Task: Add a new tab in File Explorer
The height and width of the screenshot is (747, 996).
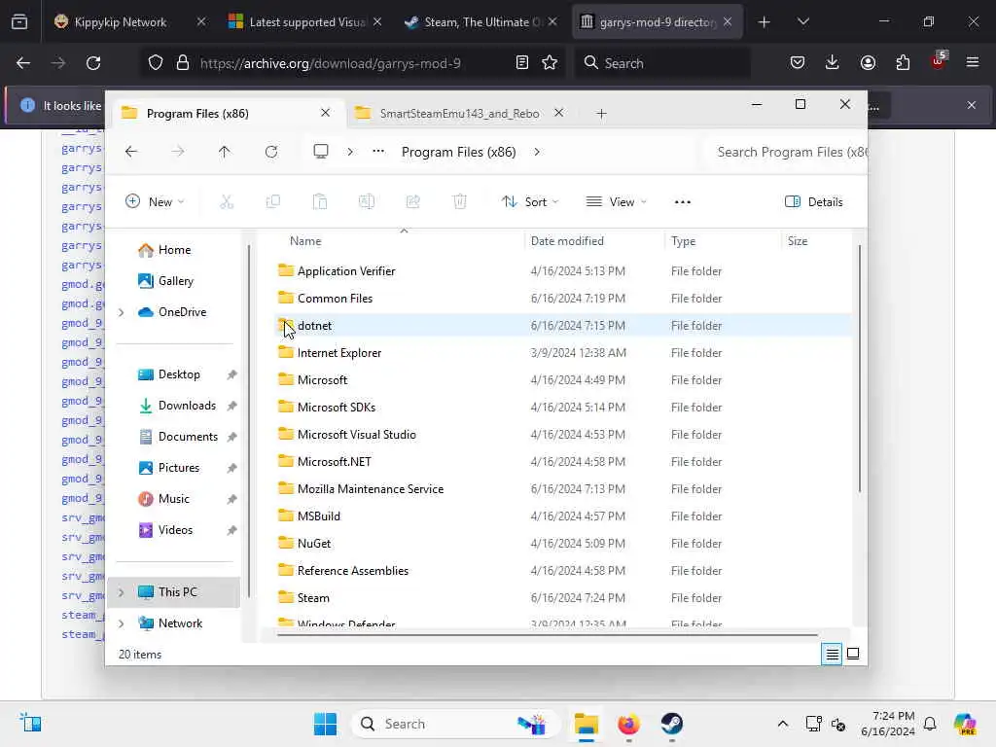Action: click(x=601, y=114)
